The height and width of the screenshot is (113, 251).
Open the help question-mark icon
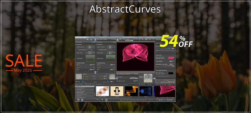(x=82, y=100)
